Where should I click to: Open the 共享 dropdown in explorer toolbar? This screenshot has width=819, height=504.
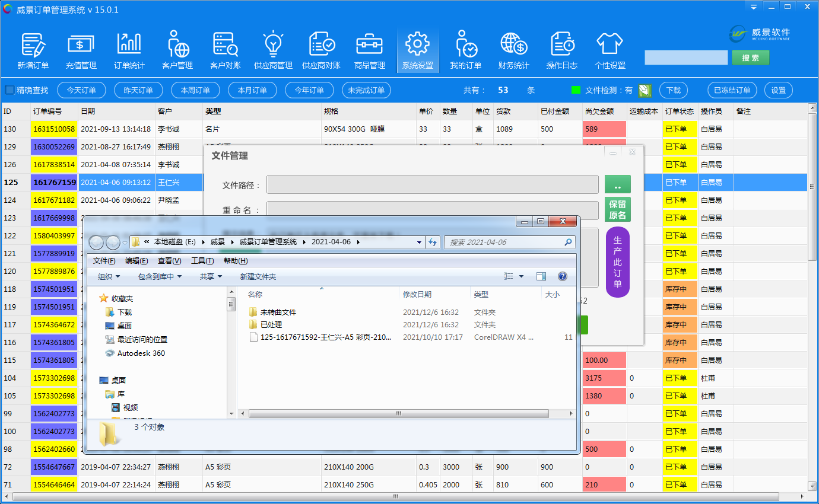click(x=211, y=276)
